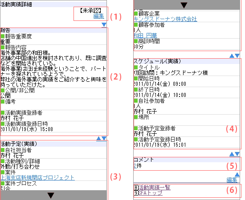The image size is (245, 200).
Task: Click the 編集 link below 【未承認】
Action: 98,16
